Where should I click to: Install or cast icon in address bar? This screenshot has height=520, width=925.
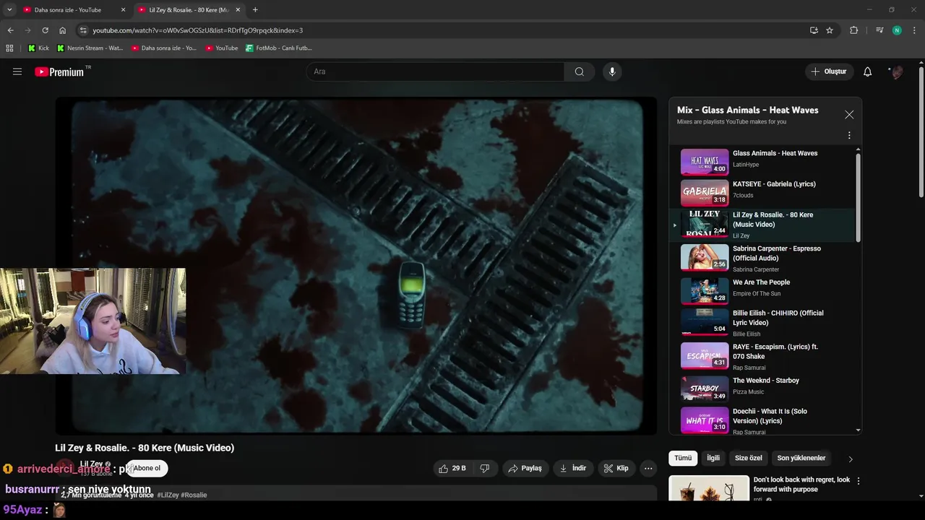[814, 30]
